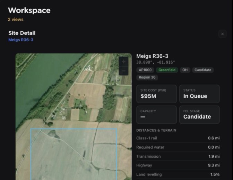Open the Meigs R36-3 breadcrumb link
The image size is (233, 180).
(x=21, y=40)
